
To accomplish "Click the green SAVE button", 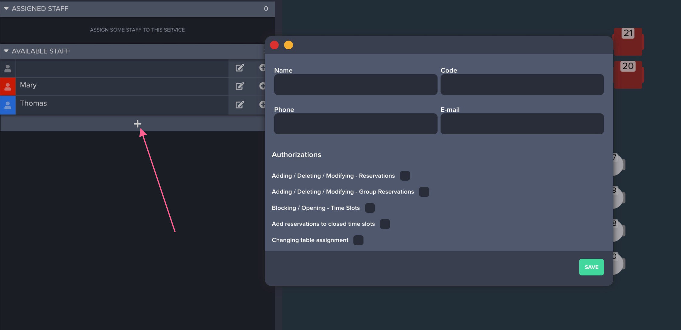I will point(591,267).
